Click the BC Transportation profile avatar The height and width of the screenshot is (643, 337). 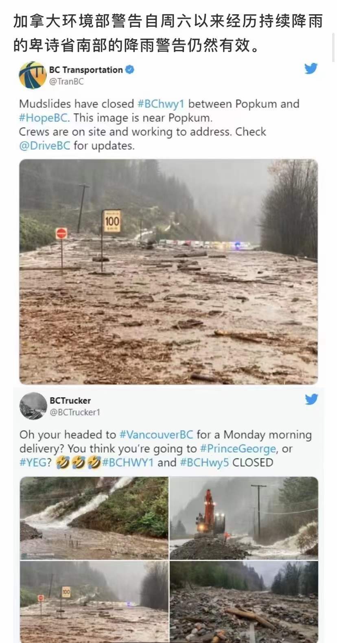[x=33, y=75]
